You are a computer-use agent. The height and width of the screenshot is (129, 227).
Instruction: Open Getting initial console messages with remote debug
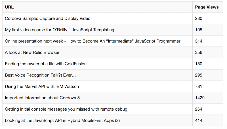pyautogui.click(x=66, y=109)
